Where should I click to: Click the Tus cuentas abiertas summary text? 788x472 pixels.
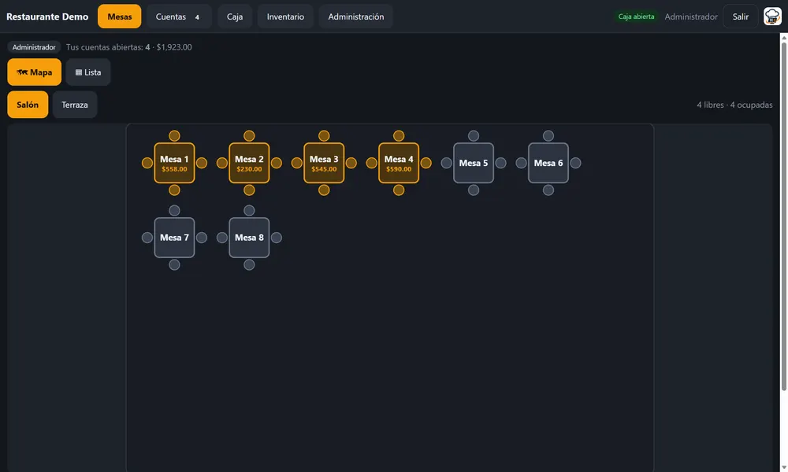pyautogui.click(x=128, y=47)
